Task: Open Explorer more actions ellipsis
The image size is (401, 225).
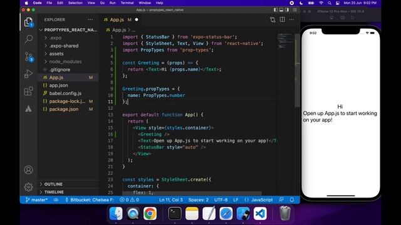Action: pyautogui.click(x=90, y=19)
